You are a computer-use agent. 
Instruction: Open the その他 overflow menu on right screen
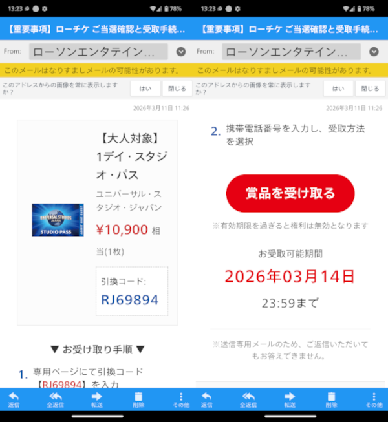point(374,399)
